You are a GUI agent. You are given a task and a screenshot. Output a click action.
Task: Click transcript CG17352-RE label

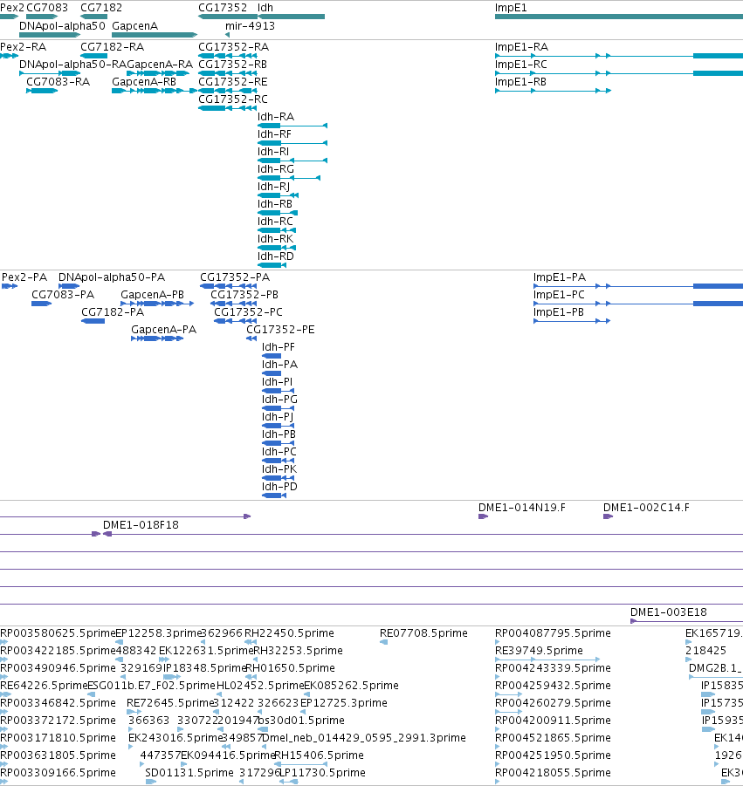[233, 82]
